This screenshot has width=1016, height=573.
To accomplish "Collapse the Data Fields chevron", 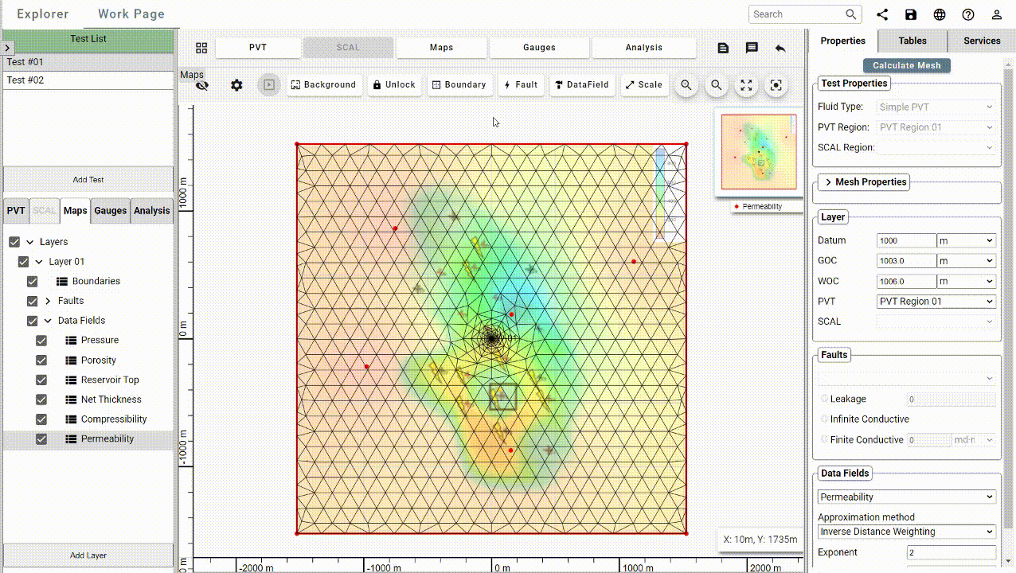I will coord(48,321).
